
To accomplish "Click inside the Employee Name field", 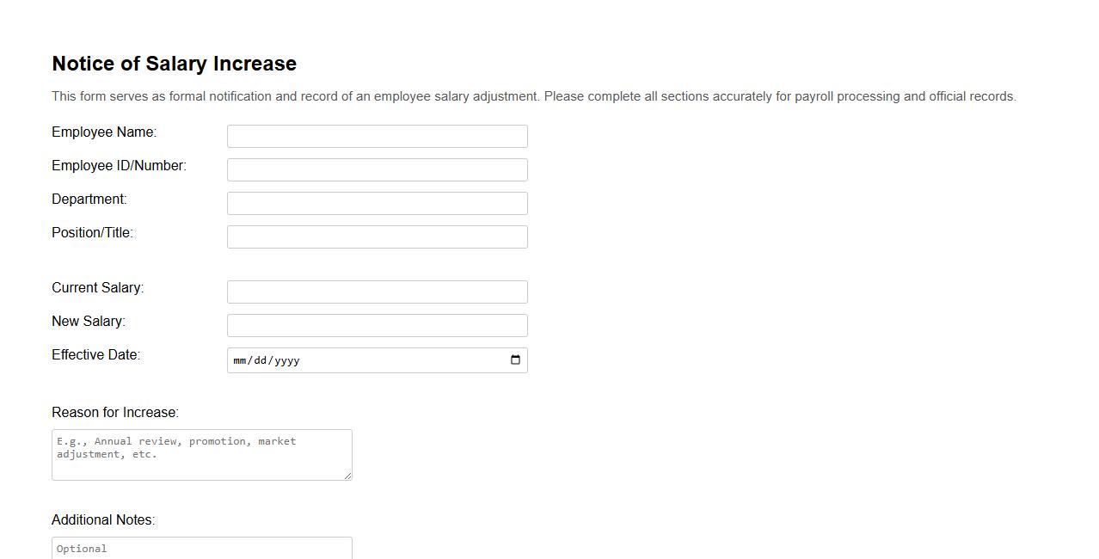I will pyautogui.click(x=377, y=136).
